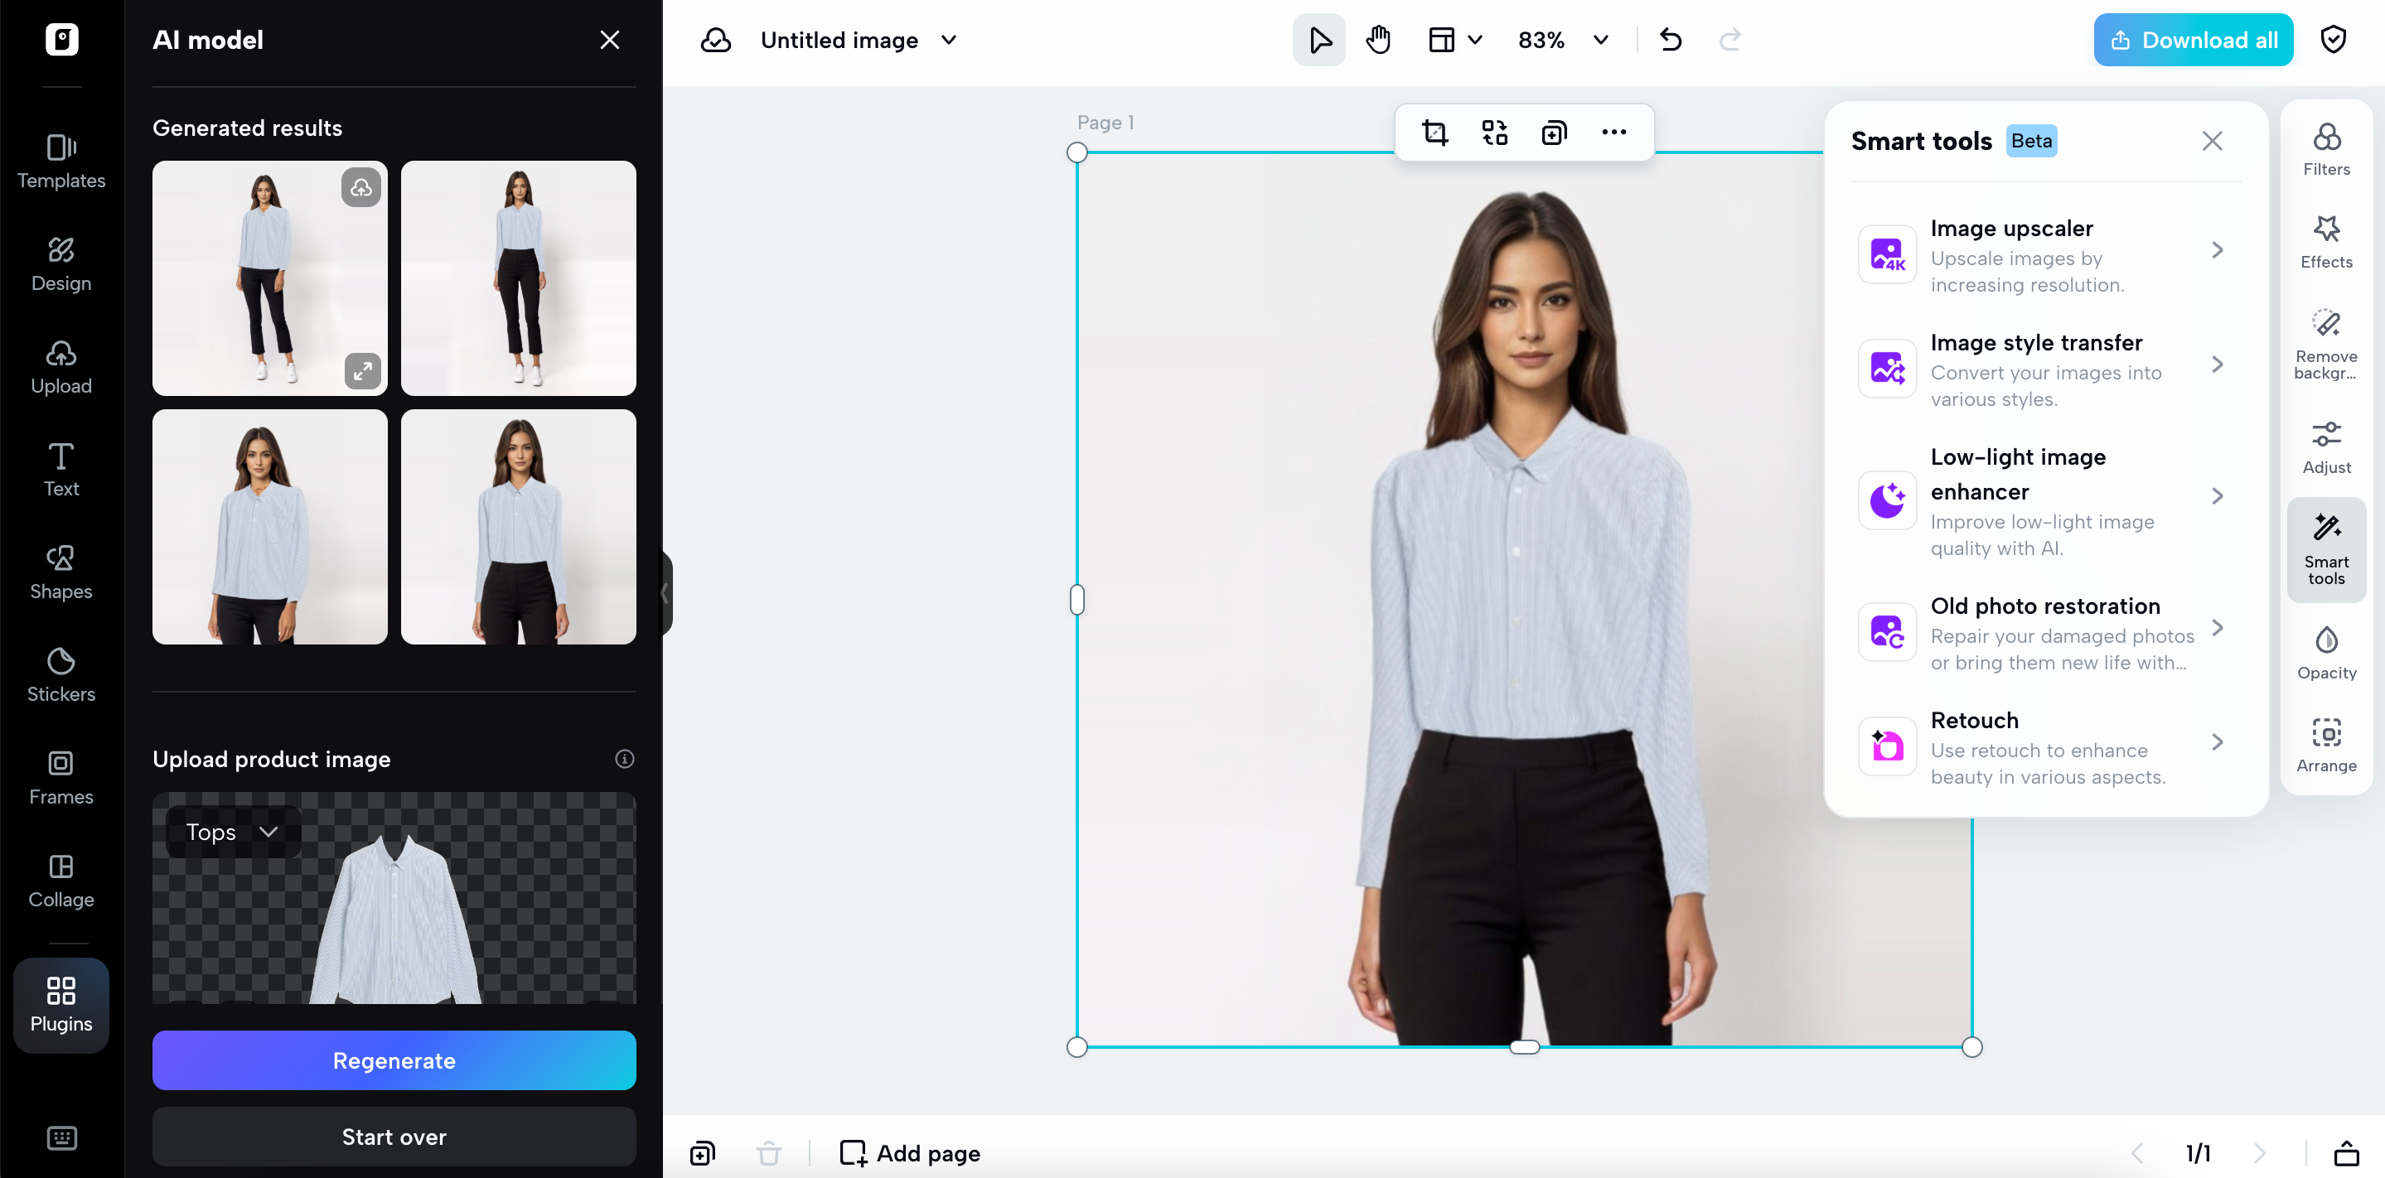Click Download all
Viewport: 2385px width, 1178px height.
(x=2193, y=39)
